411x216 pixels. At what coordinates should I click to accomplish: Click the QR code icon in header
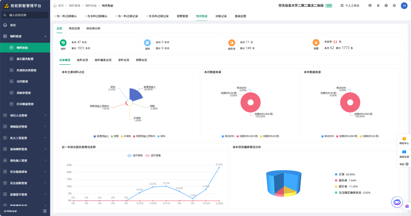tap(370, 5)
